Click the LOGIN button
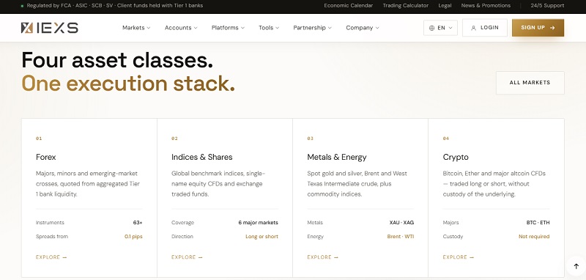The image size is (586, 280). coord(485,28)
